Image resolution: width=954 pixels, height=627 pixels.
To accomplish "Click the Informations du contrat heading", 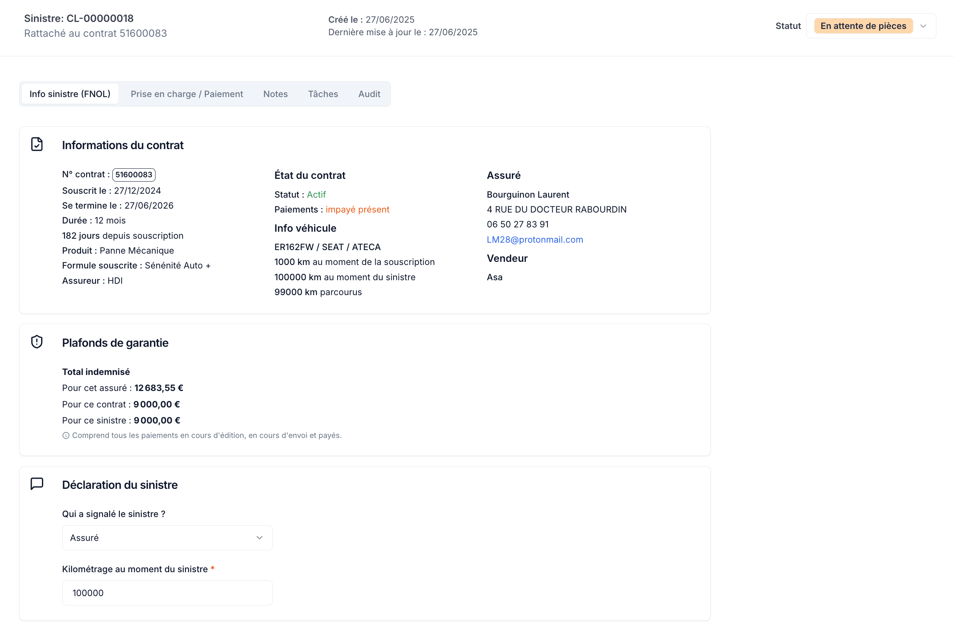I will [x=123, y=145].
